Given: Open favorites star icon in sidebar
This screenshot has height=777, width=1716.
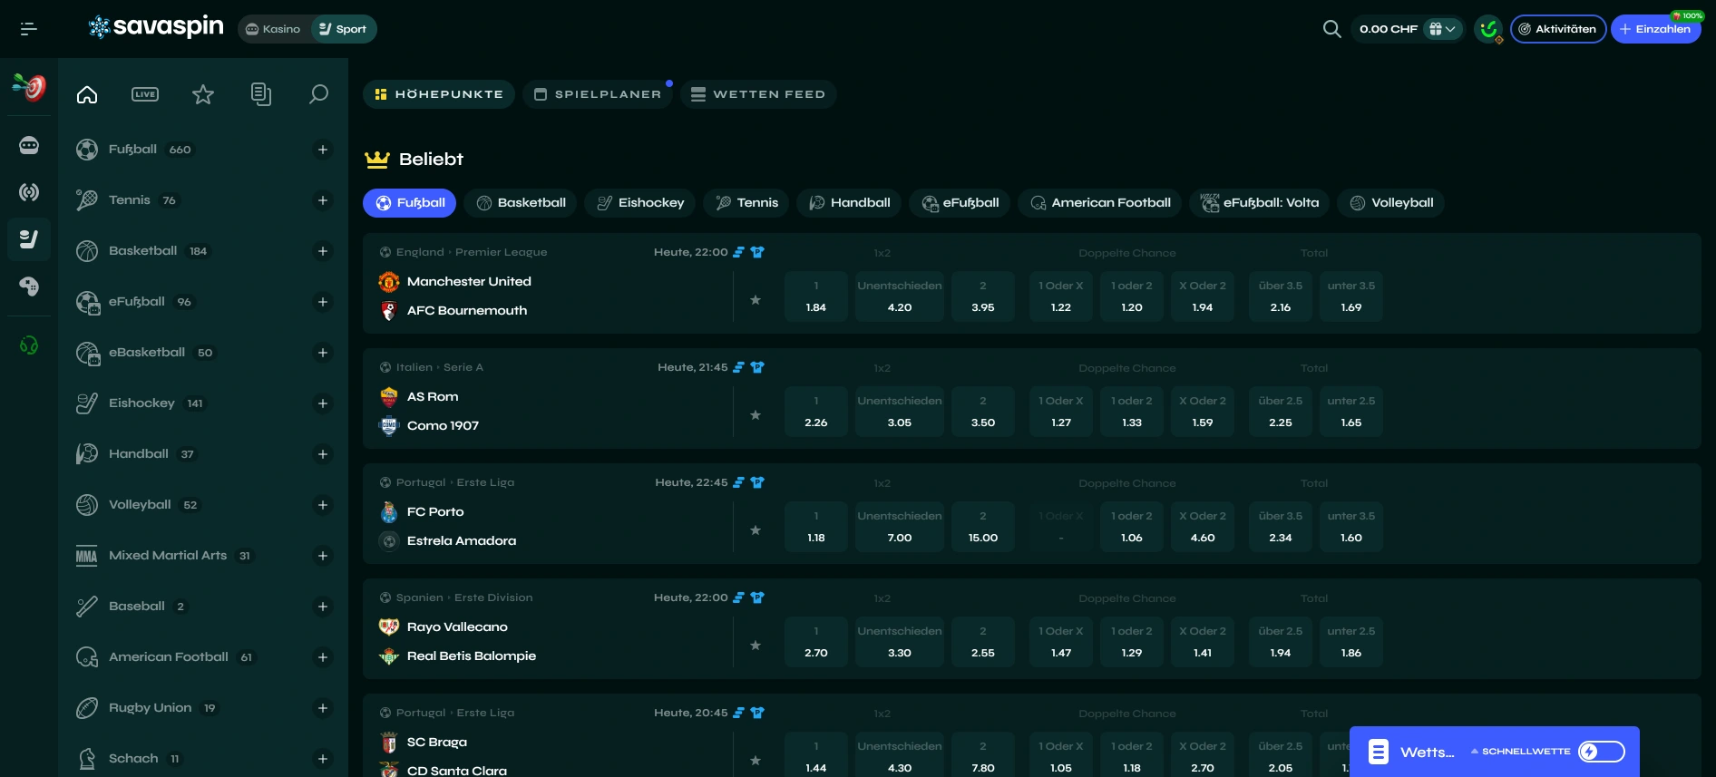Looking at the screenshot, I should tap(203, 94).
